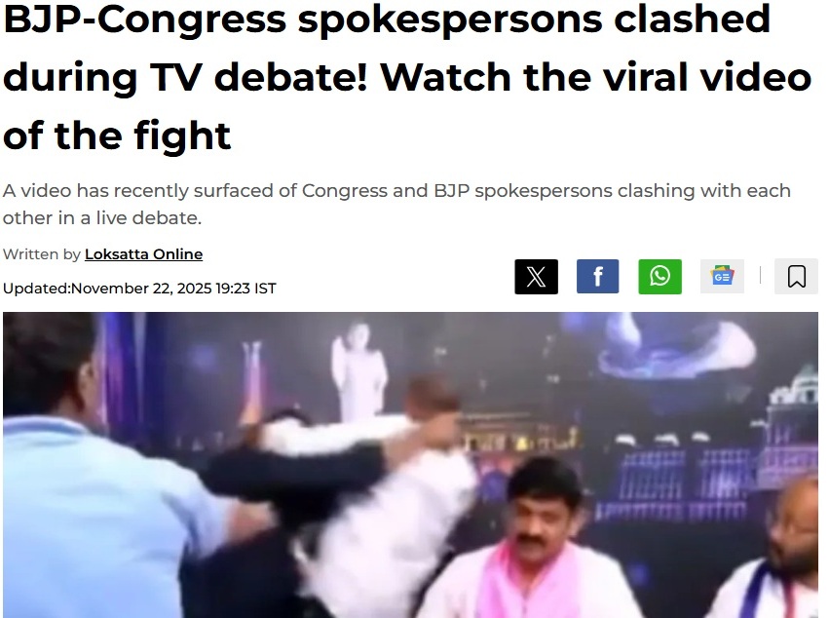Click the article summary about the live debate
829x618 pixels.
tap(396, 204)
